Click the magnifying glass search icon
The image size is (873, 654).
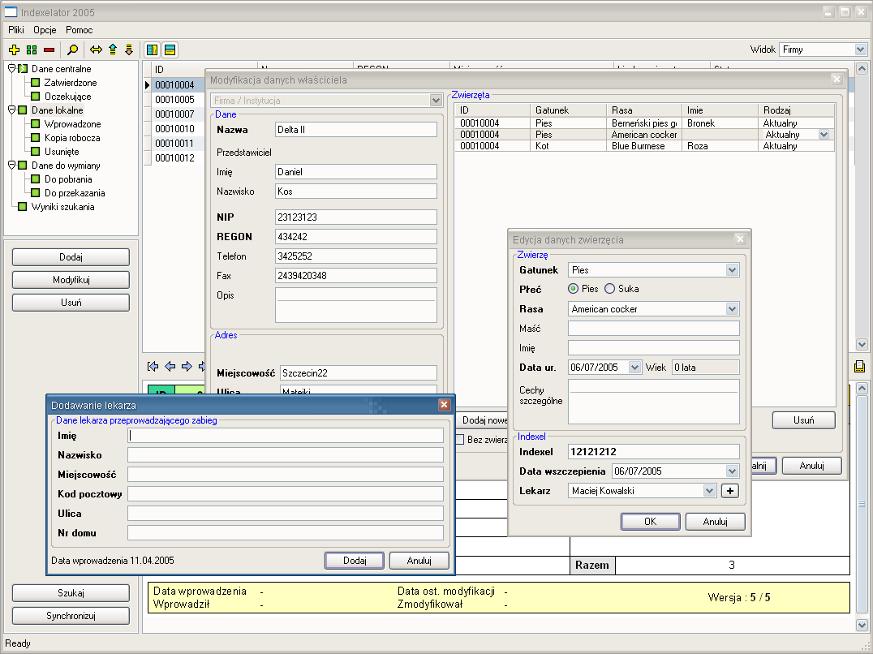tap(72, 49)
